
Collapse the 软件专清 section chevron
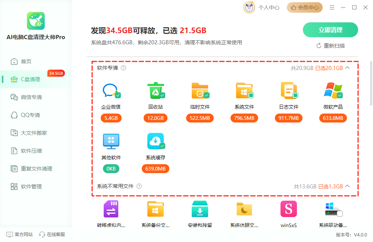[348, 68]
